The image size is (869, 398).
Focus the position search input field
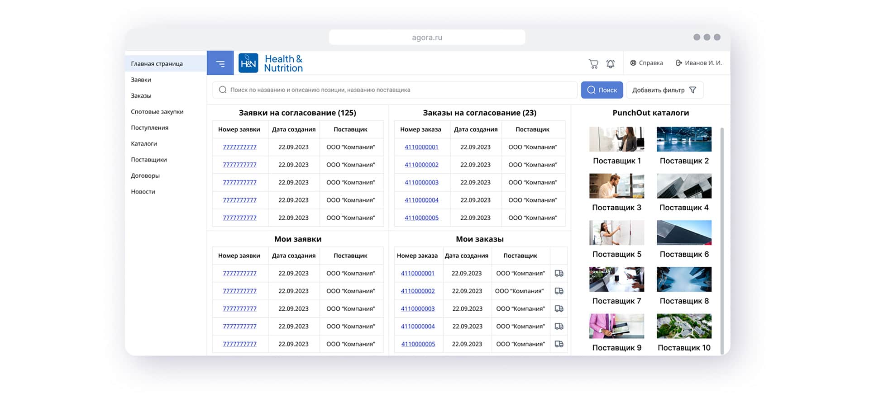point(395,90)
